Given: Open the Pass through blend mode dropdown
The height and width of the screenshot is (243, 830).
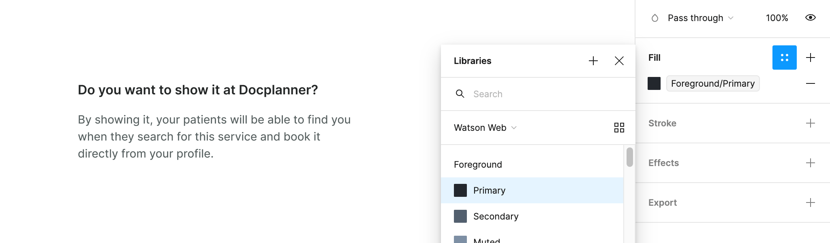Looking at the screenshot, I should pos(700,18).
